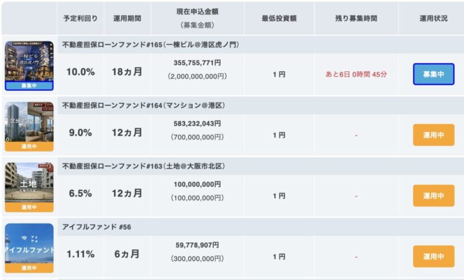This screenshot has height=280, width=464.
Task: Click the 10.0% yield for fund #165
Action: (81, 72)
